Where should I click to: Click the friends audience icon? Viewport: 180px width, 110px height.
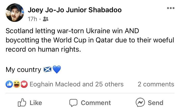(x=45, y=19)
